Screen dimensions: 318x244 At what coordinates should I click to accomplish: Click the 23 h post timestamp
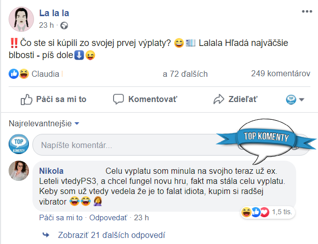[46, 25]
